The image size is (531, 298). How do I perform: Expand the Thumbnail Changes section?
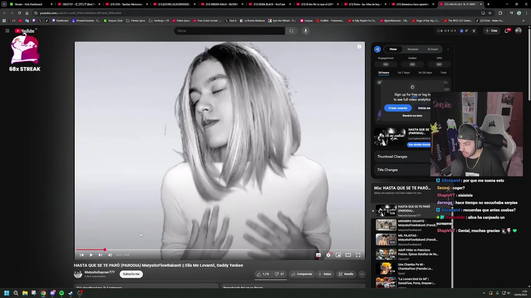(x=402, y=156)
